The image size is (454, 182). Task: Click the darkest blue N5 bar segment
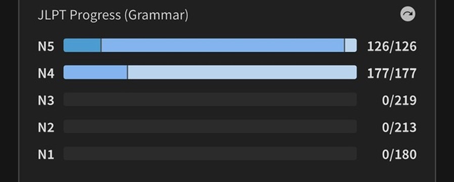(82, 45)
